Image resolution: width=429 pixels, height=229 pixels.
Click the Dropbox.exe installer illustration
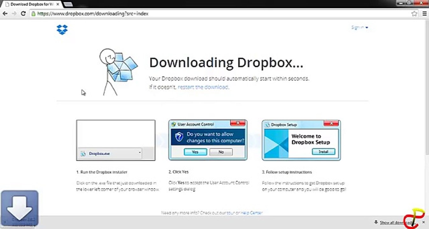[x=116, y=140]
